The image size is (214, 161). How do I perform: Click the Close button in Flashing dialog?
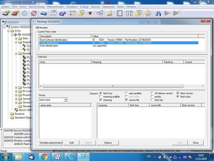tap(196, 143)
